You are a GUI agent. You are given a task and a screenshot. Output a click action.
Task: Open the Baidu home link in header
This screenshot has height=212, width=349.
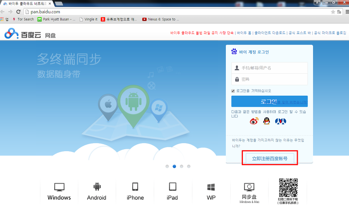click(x=244, y=33)
